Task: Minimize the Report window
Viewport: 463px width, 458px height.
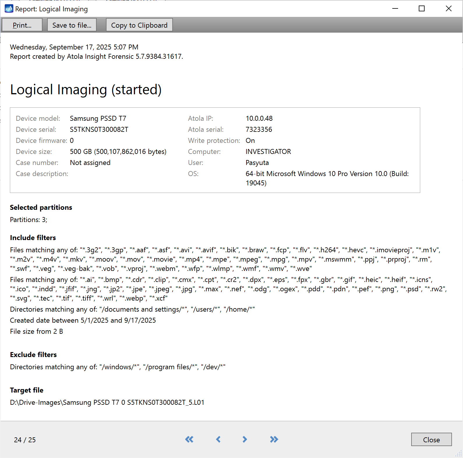Action: click(x=395, y=9)
